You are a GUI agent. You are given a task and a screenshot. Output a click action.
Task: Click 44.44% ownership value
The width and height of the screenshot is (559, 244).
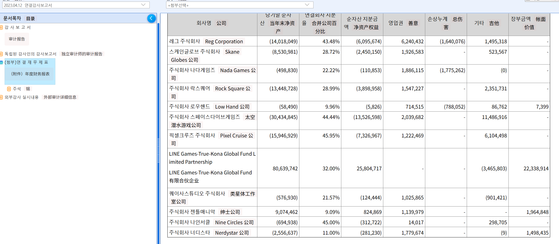(331, 117)
